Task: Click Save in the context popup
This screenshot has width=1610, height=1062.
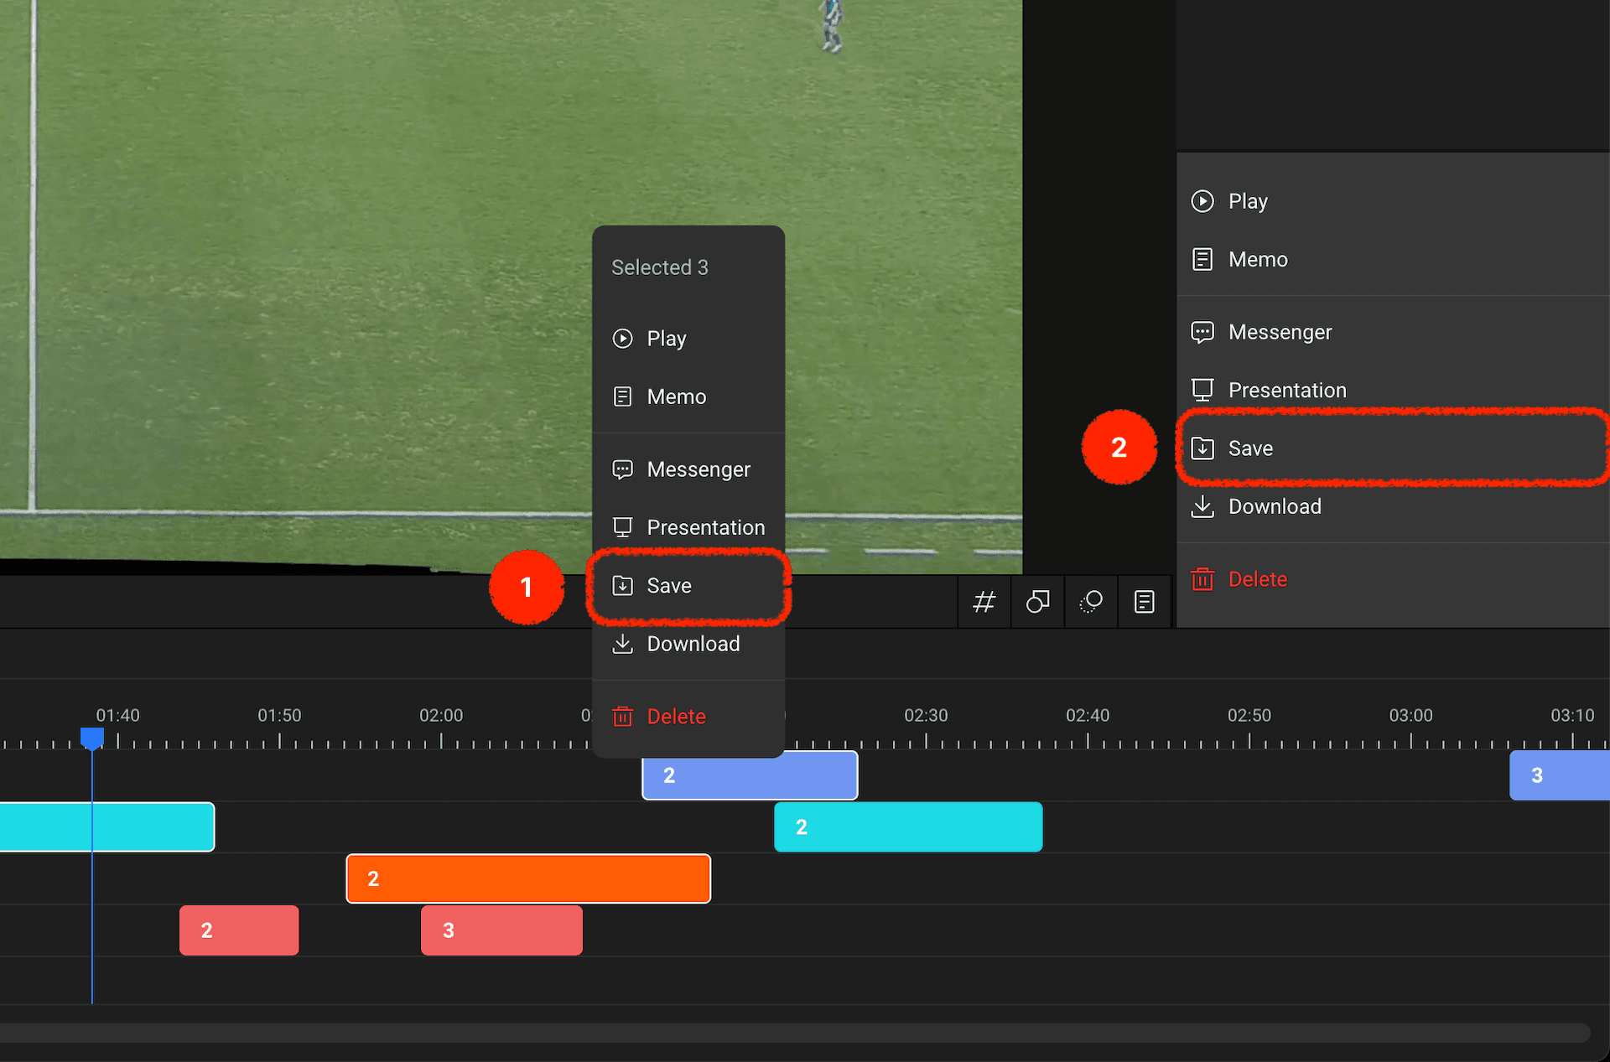Action: (x=668, y=586)
